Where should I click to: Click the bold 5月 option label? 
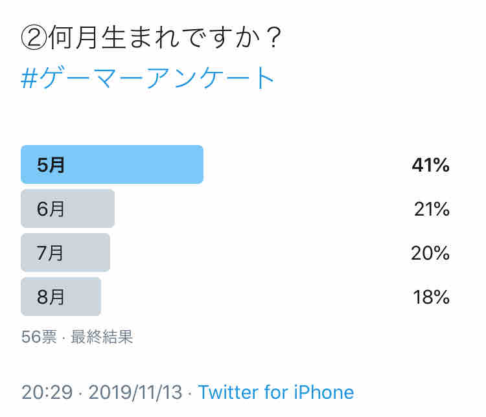point(51,165)
